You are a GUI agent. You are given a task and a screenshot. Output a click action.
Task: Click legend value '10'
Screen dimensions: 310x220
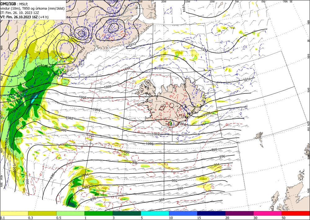[171, 218]
